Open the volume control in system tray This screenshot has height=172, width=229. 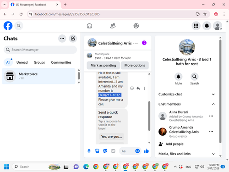click(202, 166)
